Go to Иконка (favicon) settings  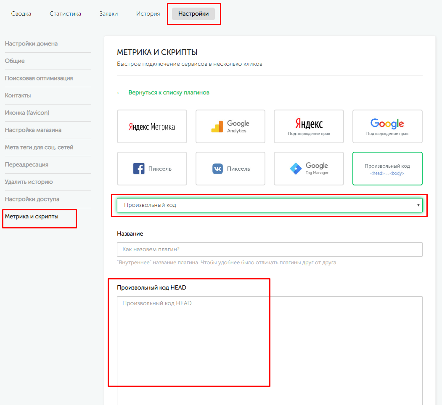coord(27,113)
